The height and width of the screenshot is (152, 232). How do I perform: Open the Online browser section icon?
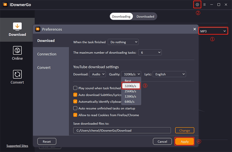pos(17,51)
